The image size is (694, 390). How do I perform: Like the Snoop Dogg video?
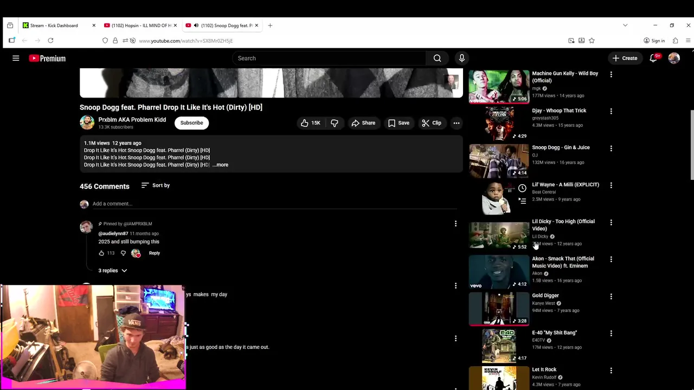click(310, 123)
